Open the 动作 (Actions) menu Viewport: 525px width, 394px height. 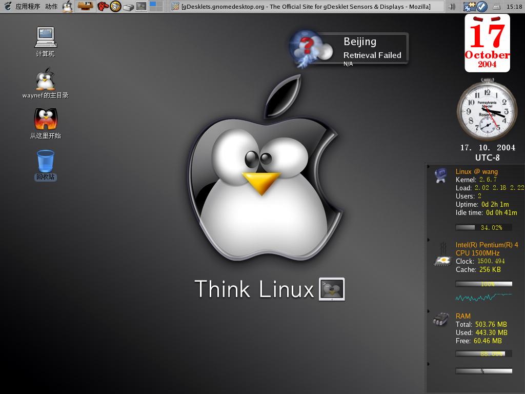click(x=51, y=7)
